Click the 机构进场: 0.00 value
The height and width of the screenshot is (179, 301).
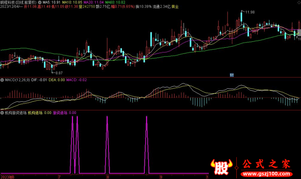pos(40,113)
